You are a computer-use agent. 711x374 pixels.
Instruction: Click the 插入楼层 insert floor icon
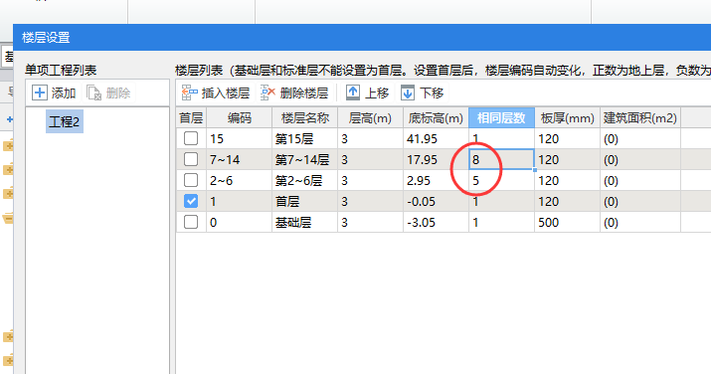(190, 93)
